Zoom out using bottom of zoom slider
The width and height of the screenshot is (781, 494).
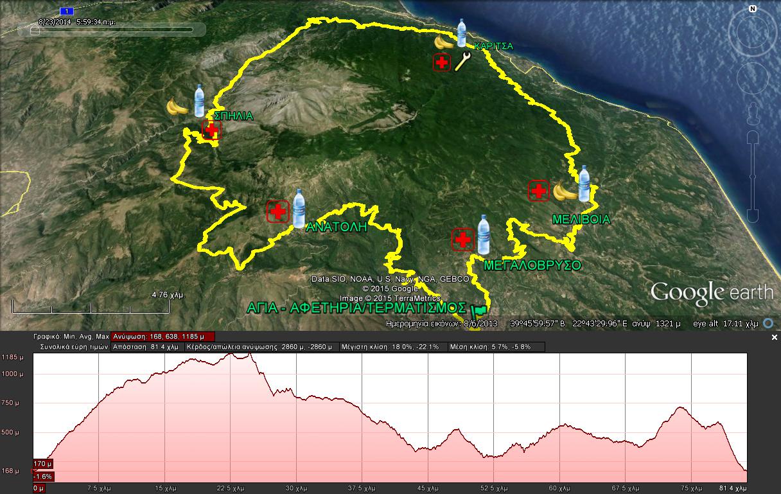coord(753,215)
